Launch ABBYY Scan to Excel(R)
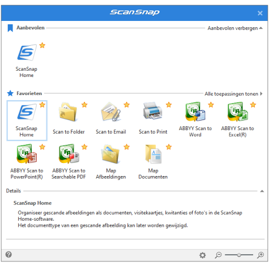The image size is (269, 266). coord(237,120)
